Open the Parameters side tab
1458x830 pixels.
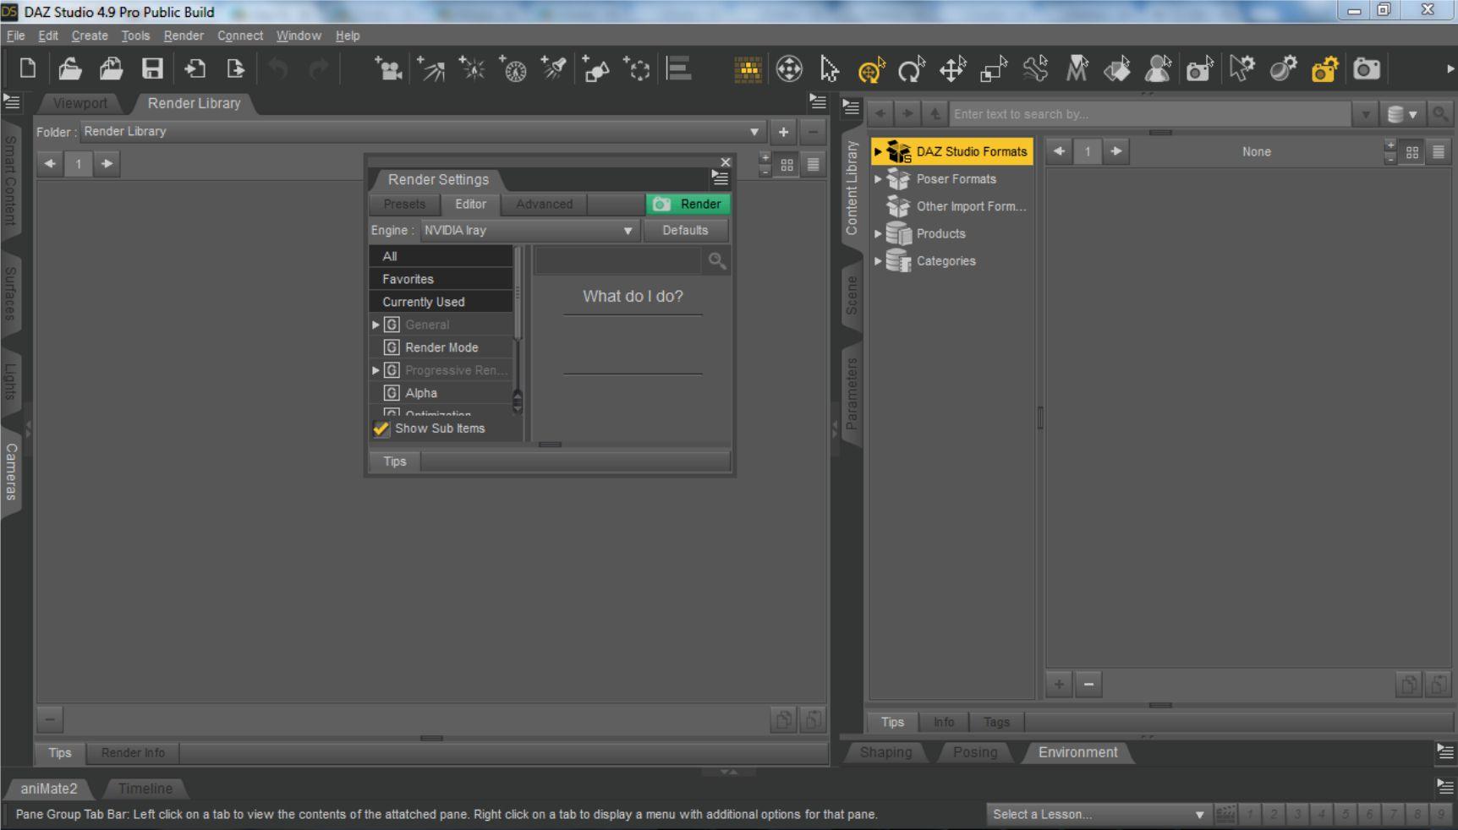click(x=852, y=393)
